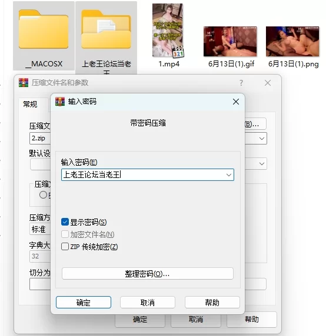Switch to the 常规 tab
The height and width of the screenshot is (336, 326).
coord(30,105)
